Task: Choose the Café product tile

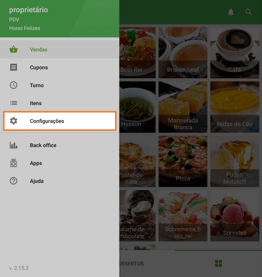Action: pos(235,52)
